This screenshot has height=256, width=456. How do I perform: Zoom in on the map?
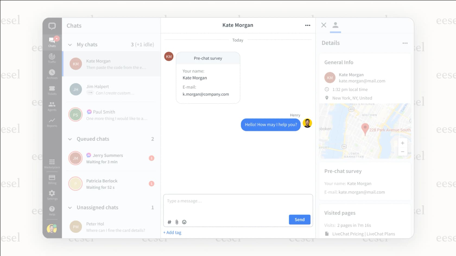click(403, 143)
